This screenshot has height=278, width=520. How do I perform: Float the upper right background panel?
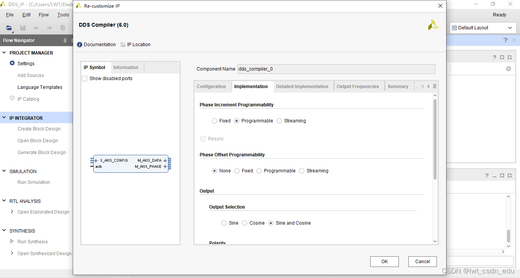click(510, 57)
